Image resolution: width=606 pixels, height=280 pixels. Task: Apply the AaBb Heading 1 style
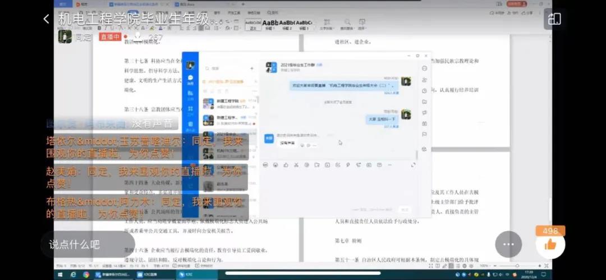pyautogui.click(x=270, y=24)
